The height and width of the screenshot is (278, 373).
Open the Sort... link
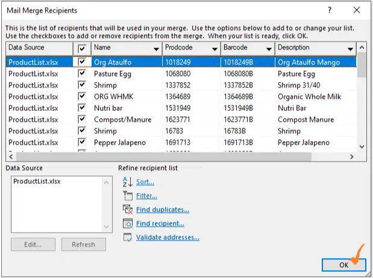coord(145,182)
